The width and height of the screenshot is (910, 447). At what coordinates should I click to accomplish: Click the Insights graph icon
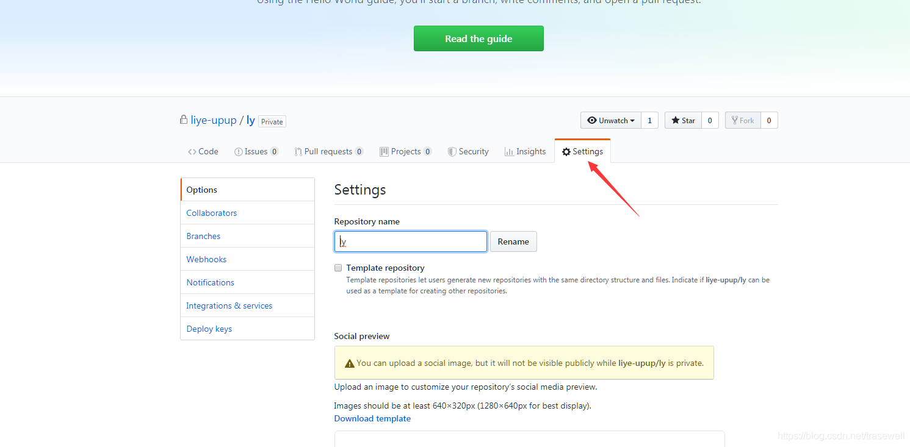(509, 152)
